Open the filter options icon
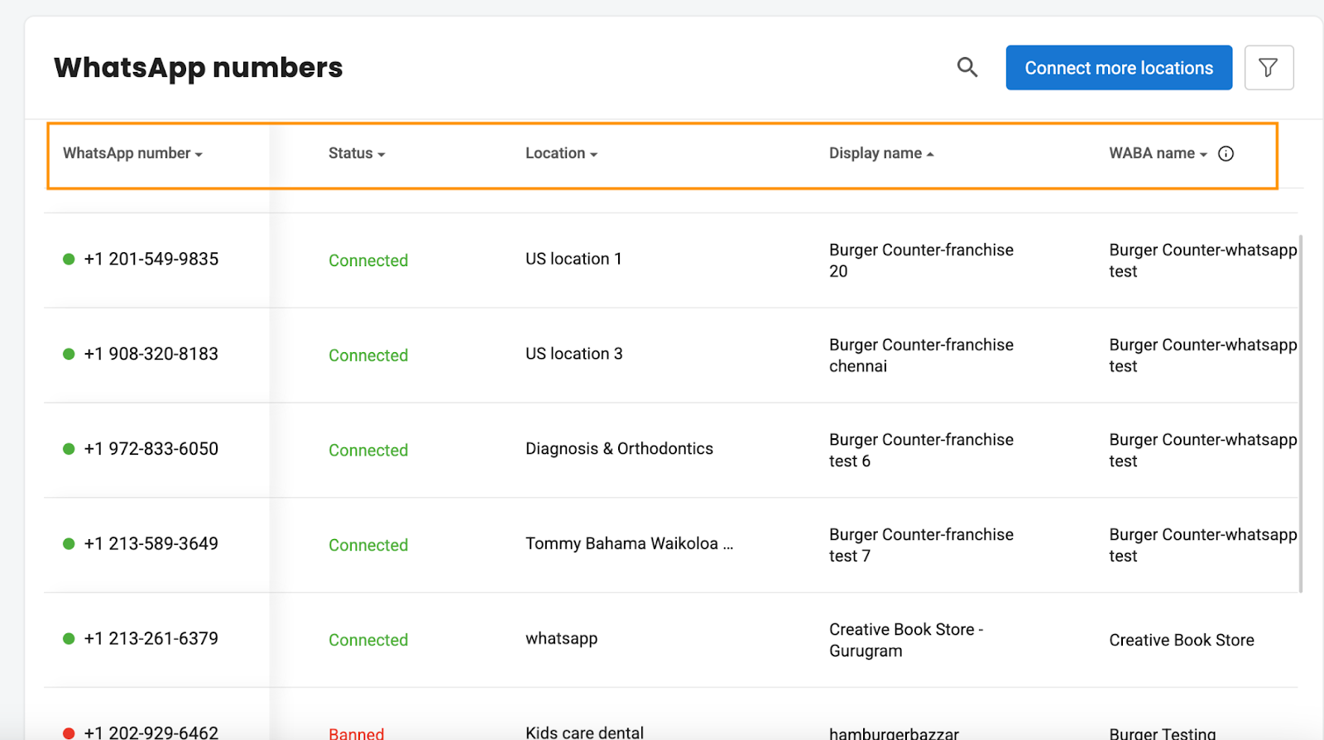The image size is (1324, 740). pos(1269,68)
